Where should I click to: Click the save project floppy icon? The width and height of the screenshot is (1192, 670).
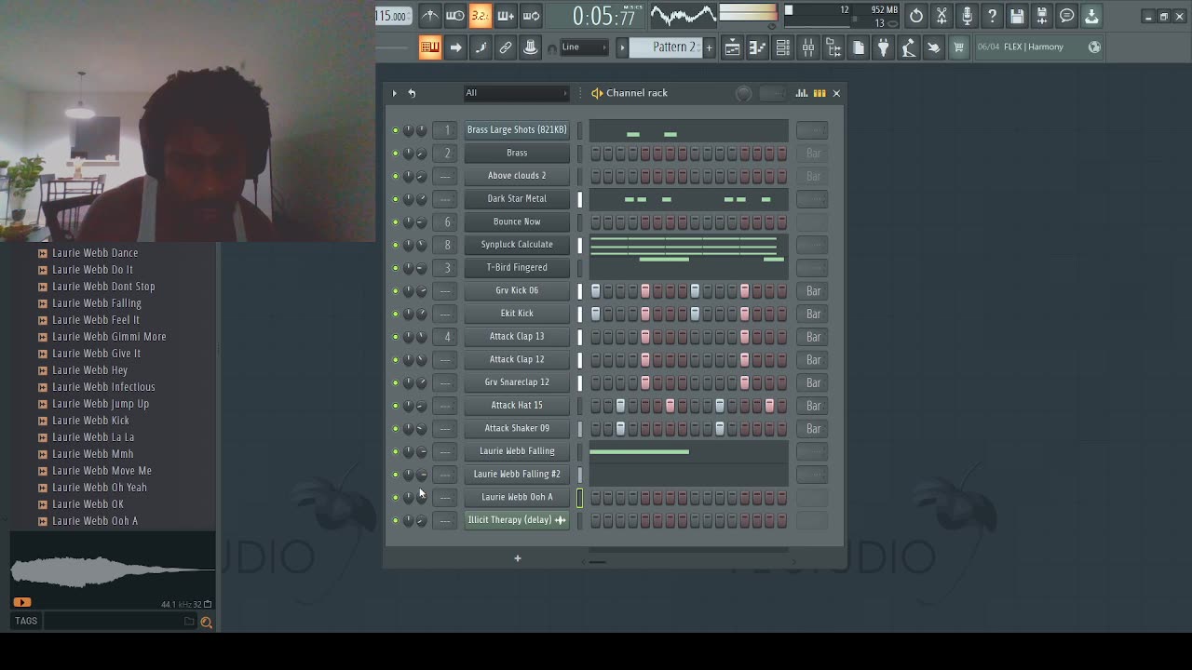[x=1017, y=15]
